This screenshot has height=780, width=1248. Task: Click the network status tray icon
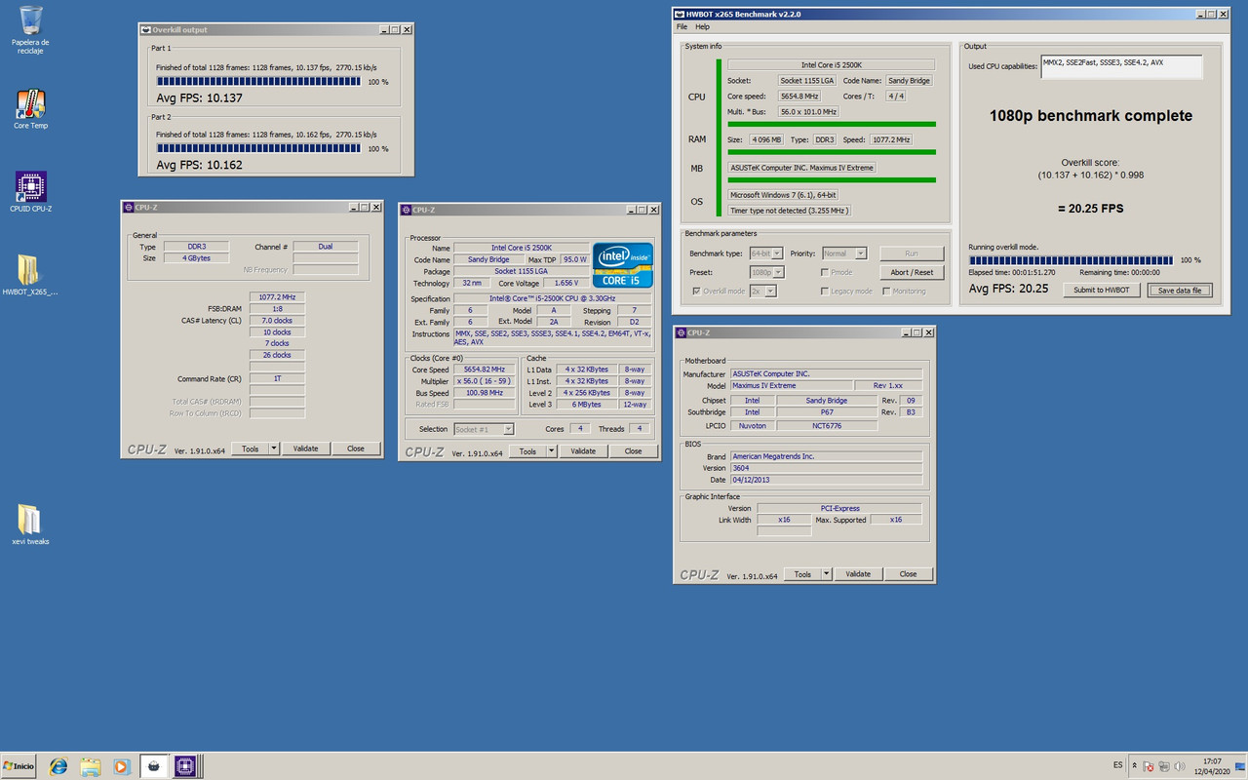tap(1163, 766)
